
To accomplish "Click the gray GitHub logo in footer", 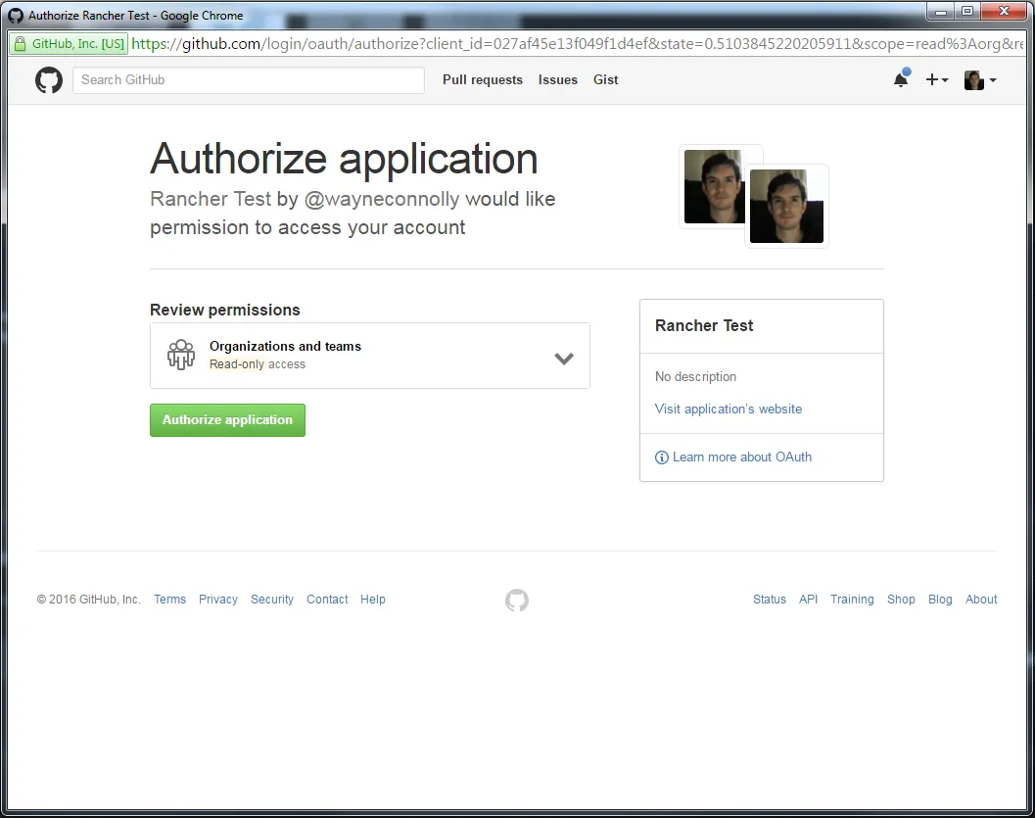I will pos(517,601).
